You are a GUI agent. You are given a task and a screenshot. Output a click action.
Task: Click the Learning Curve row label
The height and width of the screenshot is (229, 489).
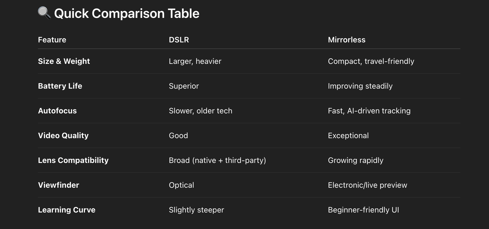pos(67,210)
